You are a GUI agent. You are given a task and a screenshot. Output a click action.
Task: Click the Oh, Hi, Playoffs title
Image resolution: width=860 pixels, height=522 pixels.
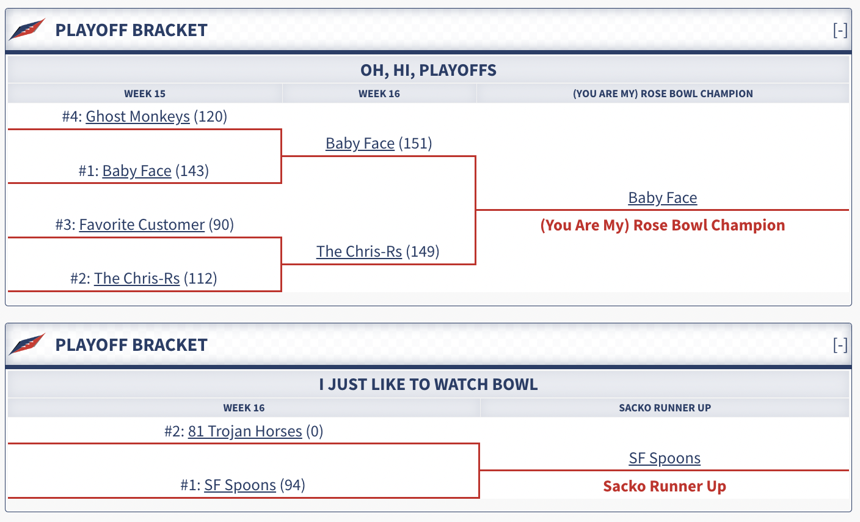pos(428,70)
